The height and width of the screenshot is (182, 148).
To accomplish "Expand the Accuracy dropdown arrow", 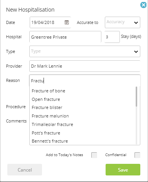I will pos(136,23).
